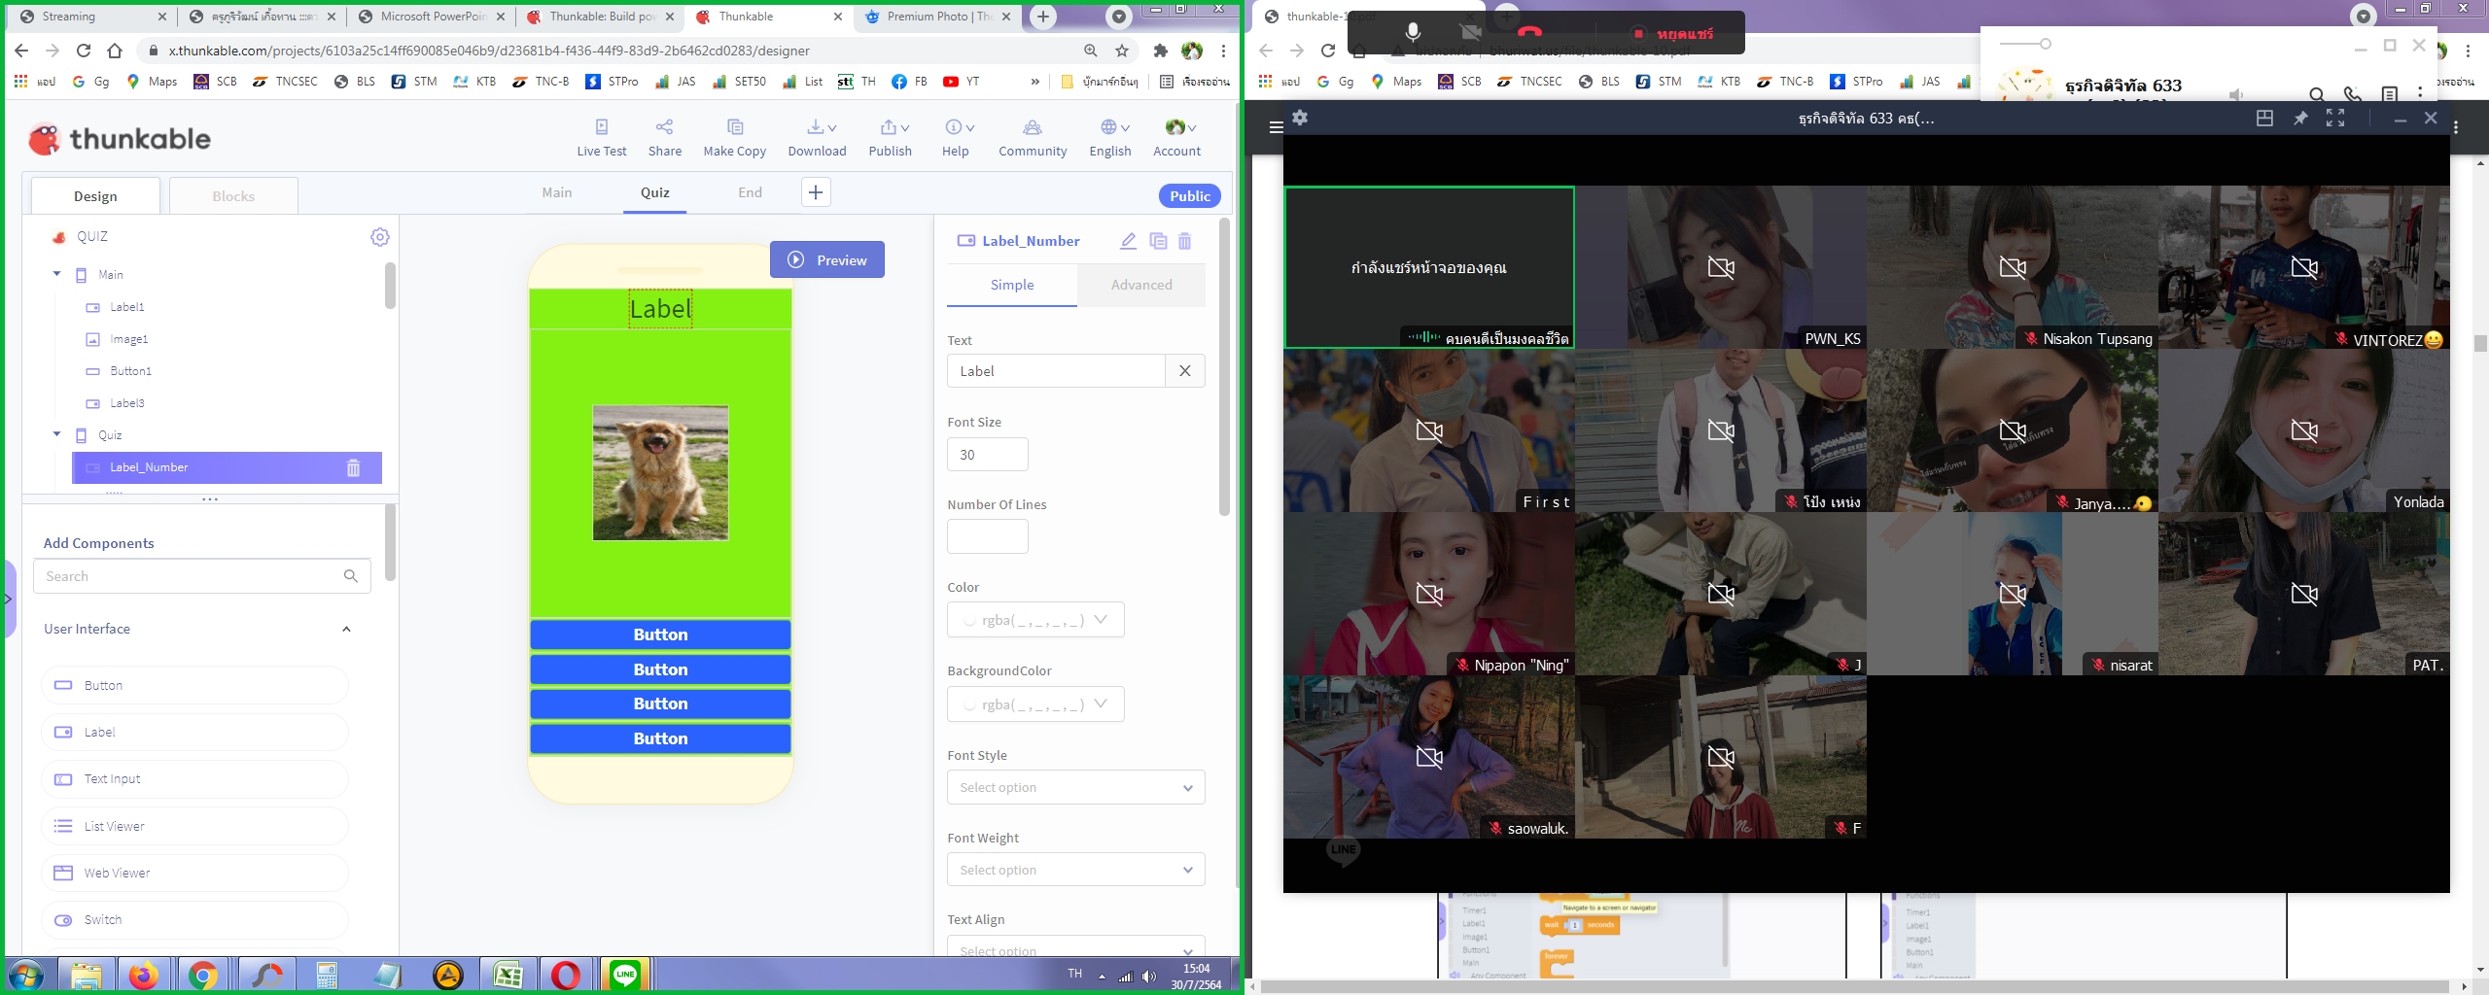Screen dimensions: 2489x995
Task: Add a Web Viewer component
Action: point(194,873)
